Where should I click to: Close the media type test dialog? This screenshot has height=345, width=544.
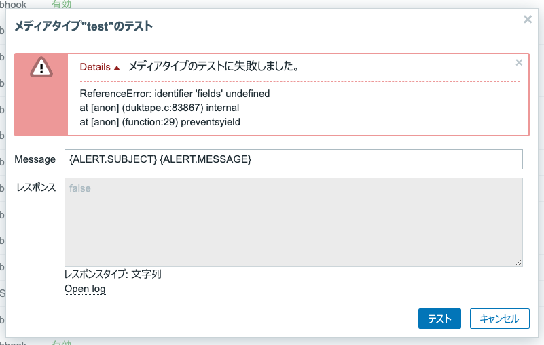[x=528, y=20]
